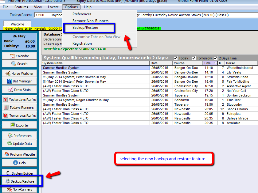Open the View menu
The width and height of the screenshot is (258, 193).
tap(38, 7)
